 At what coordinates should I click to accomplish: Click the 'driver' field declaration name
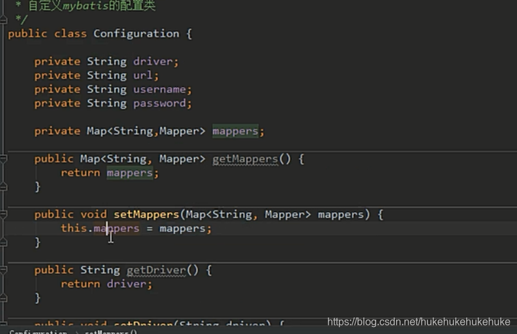(153, 62)
